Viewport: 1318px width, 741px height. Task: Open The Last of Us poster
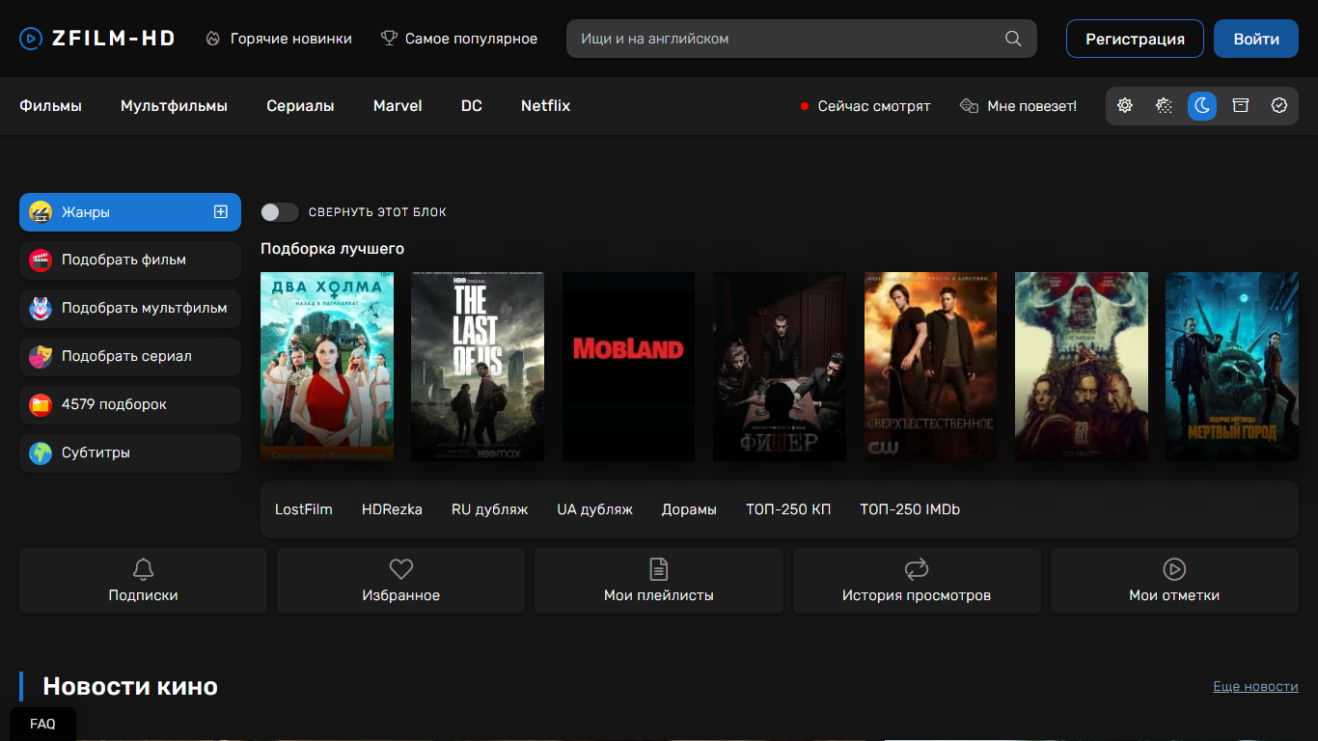(478, 367)
